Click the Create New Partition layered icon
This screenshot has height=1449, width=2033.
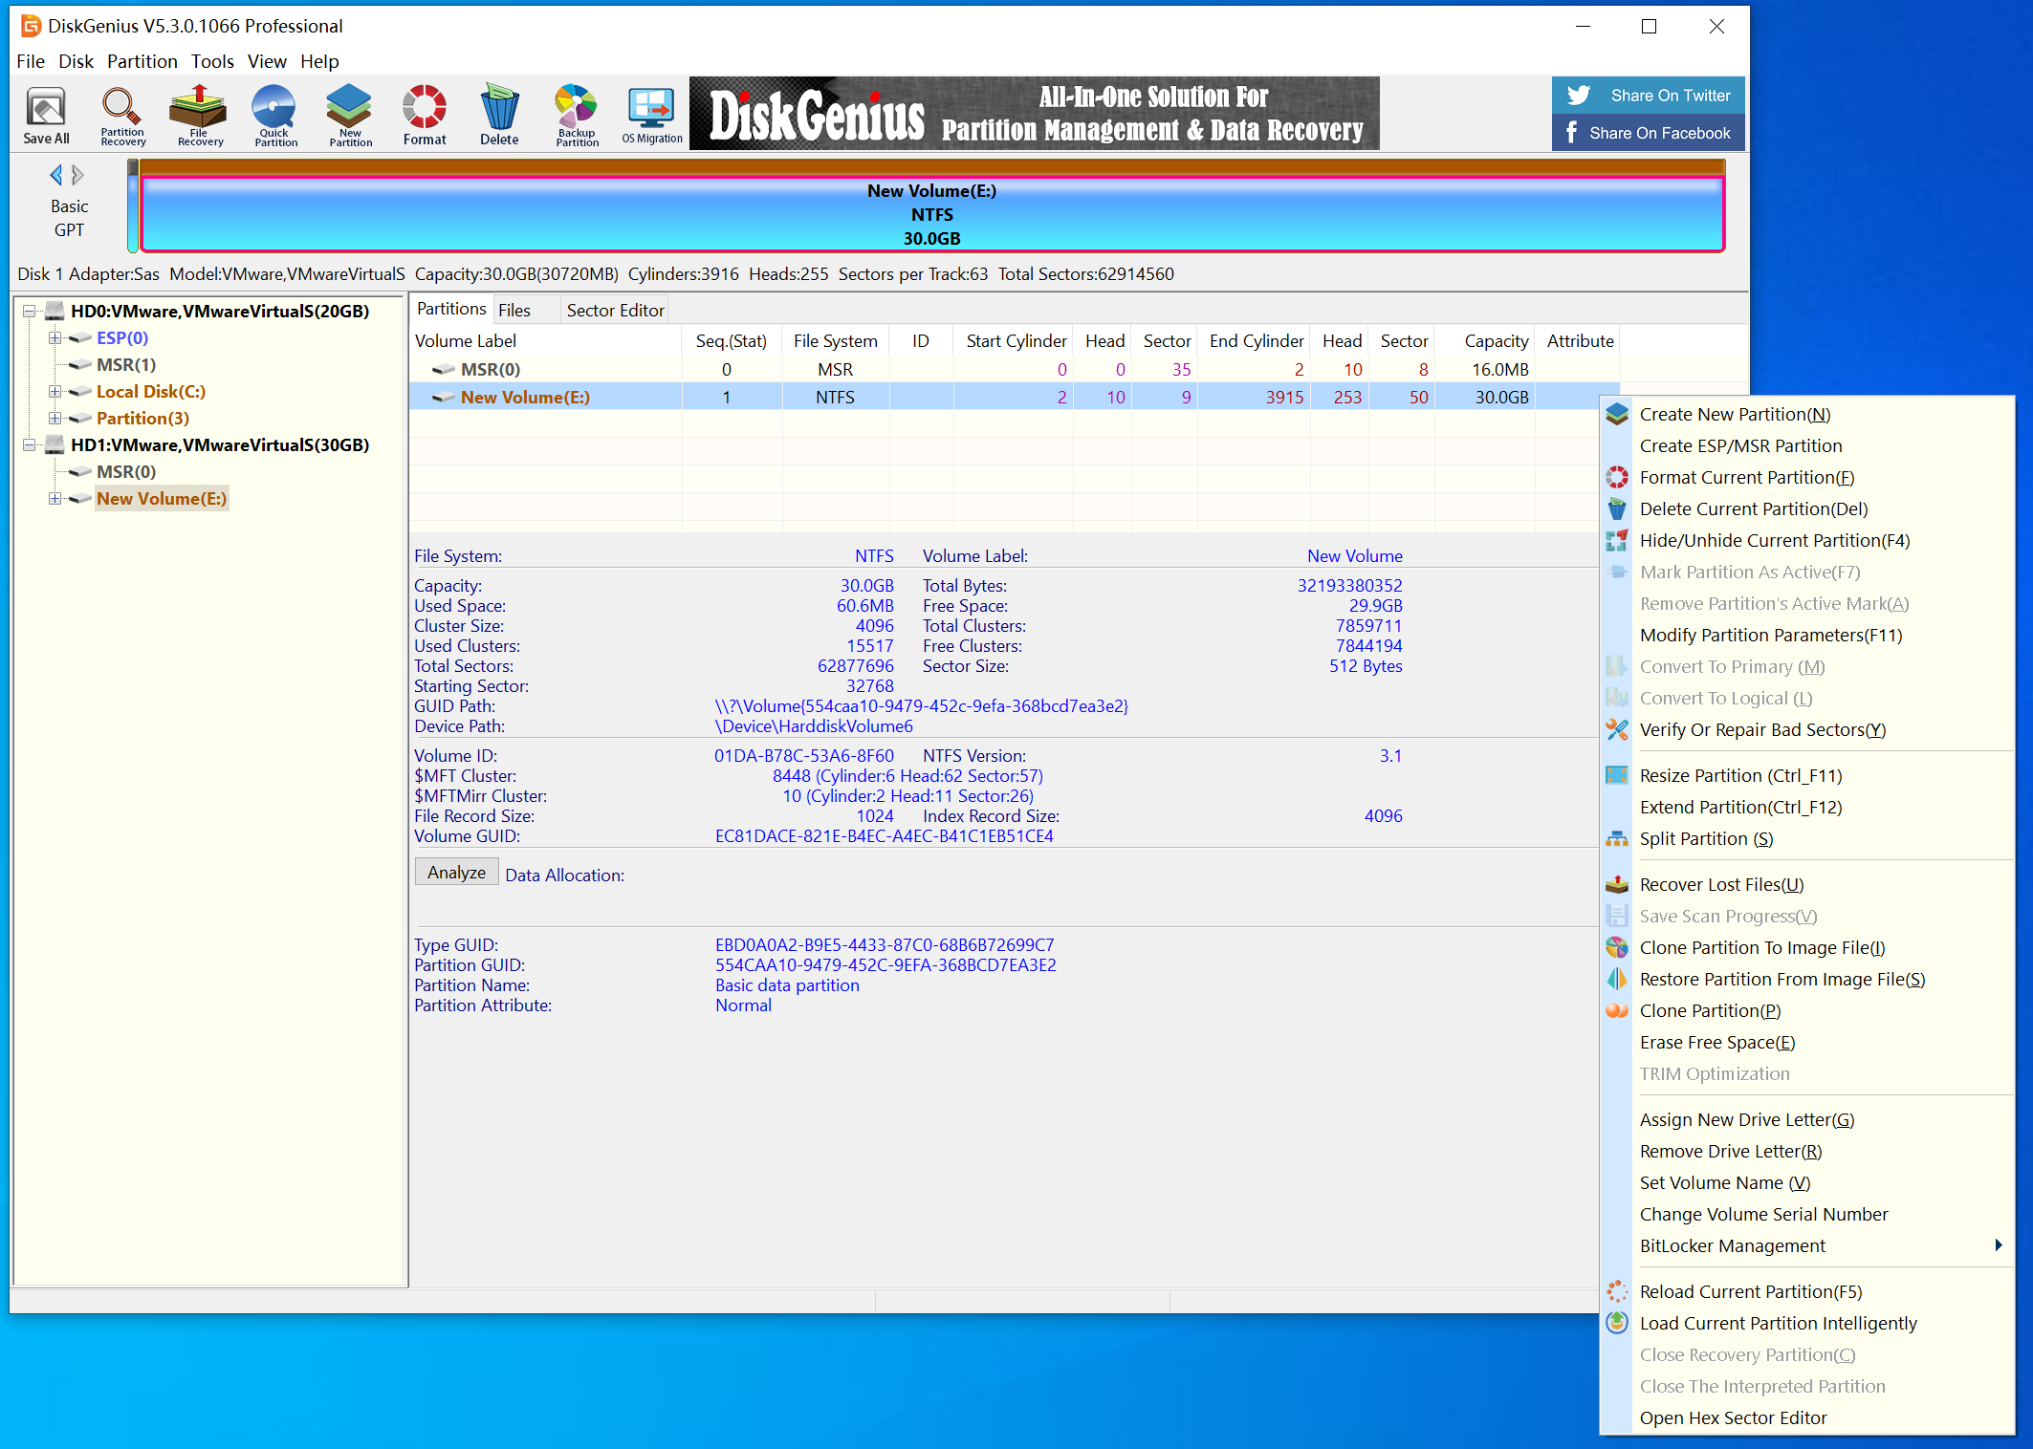[x=1617, y=414]
